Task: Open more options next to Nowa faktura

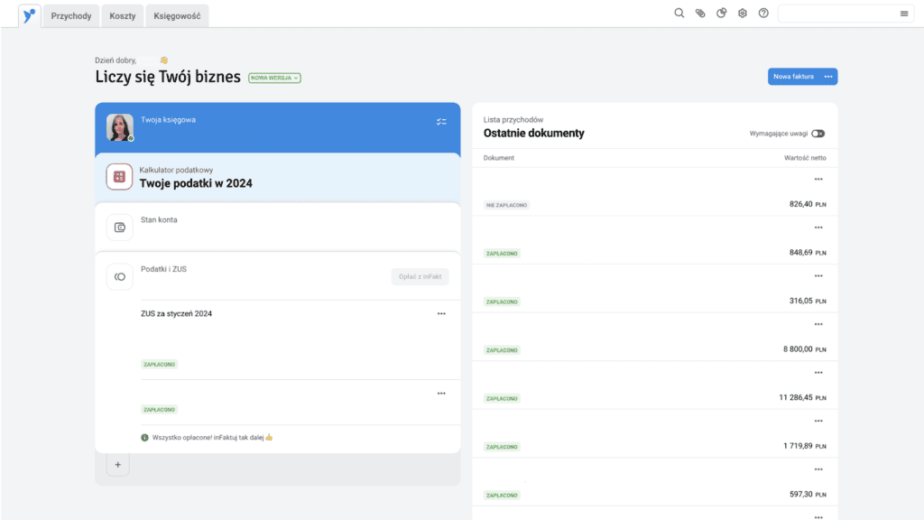Action: [828, 77]
